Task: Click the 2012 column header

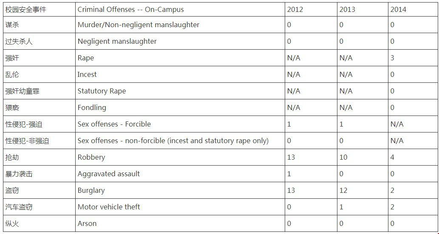Action: click(295, 9)
